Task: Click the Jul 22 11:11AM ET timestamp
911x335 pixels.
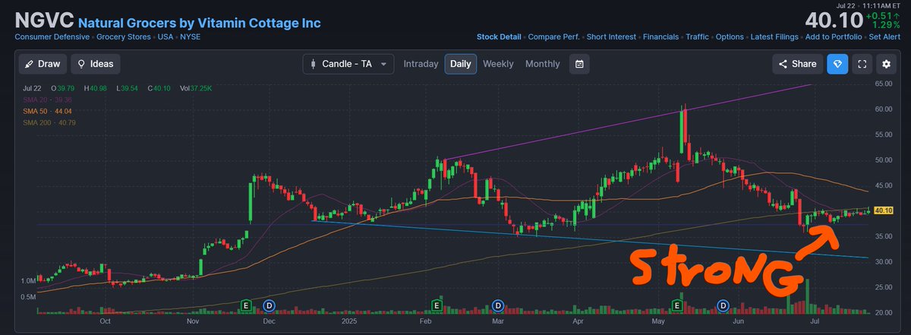Action: tap(866, 5)
